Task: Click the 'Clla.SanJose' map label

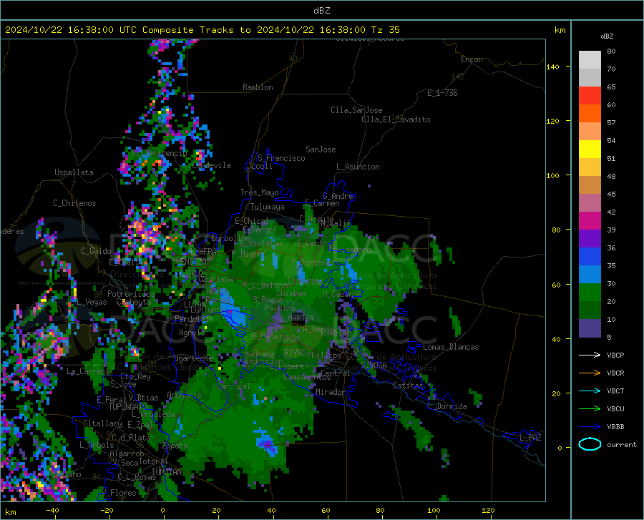Action: click(356, 110)
